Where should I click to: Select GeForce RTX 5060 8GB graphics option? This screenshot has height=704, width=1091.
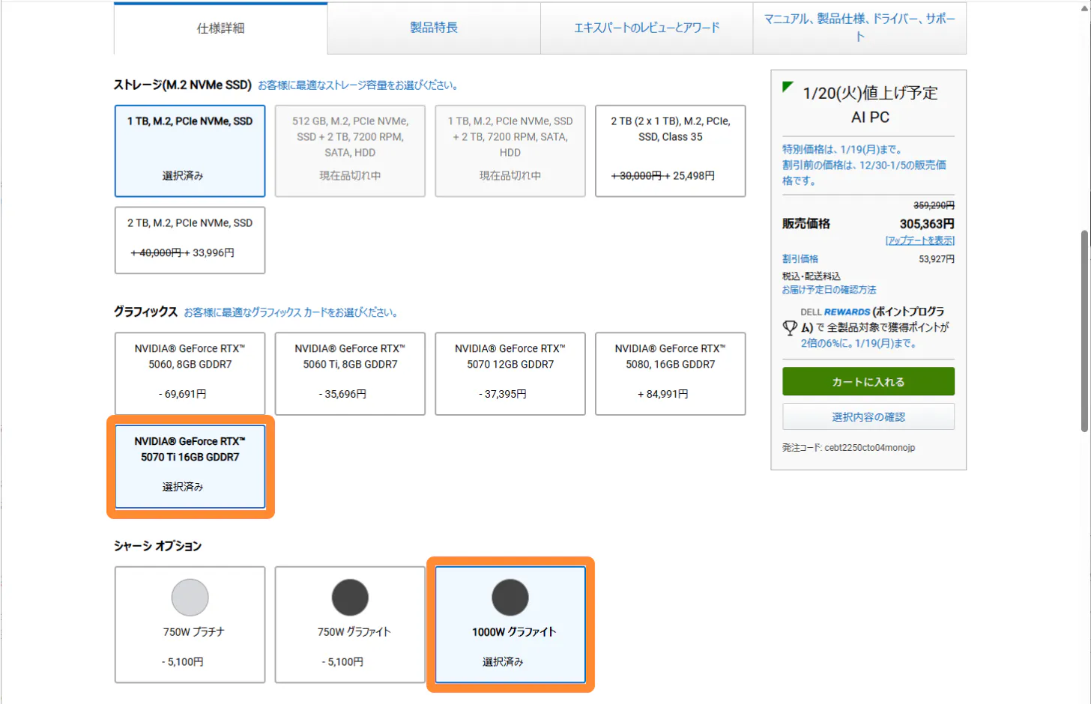[x=190, y=373]
